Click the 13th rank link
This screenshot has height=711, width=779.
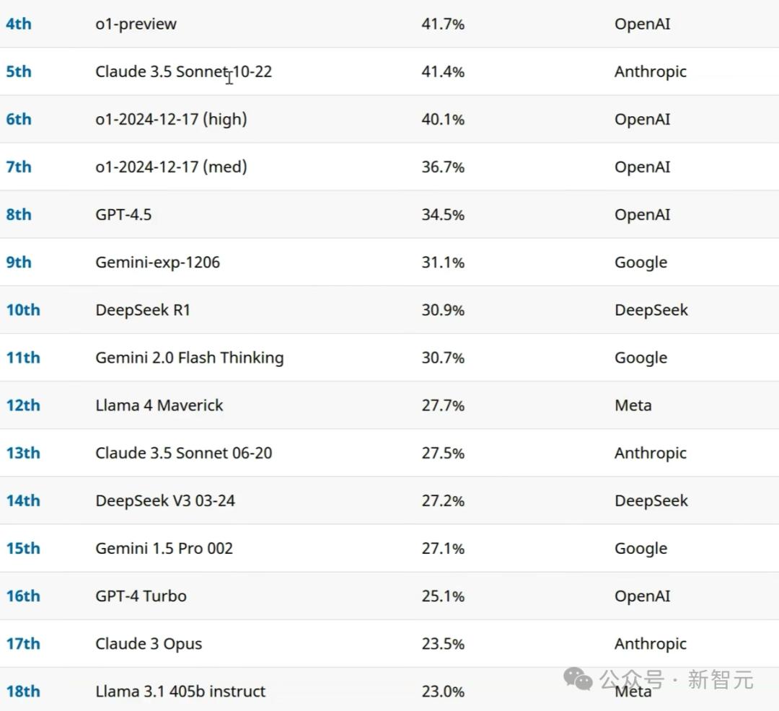[23, 453]
